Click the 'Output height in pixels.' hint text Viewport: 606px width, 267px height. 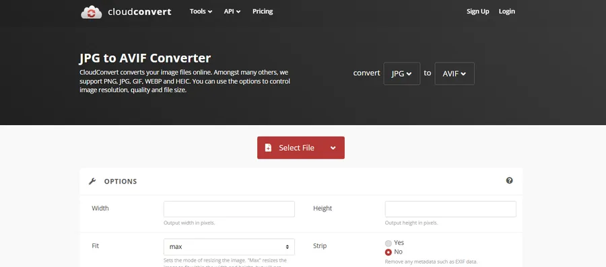[411, 223]
